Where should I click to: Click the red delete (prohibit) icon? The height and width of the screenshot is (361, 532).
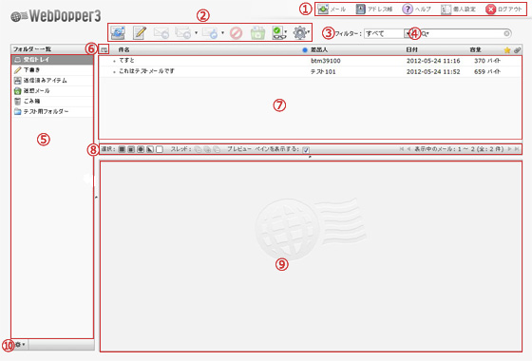click(236, 33)
